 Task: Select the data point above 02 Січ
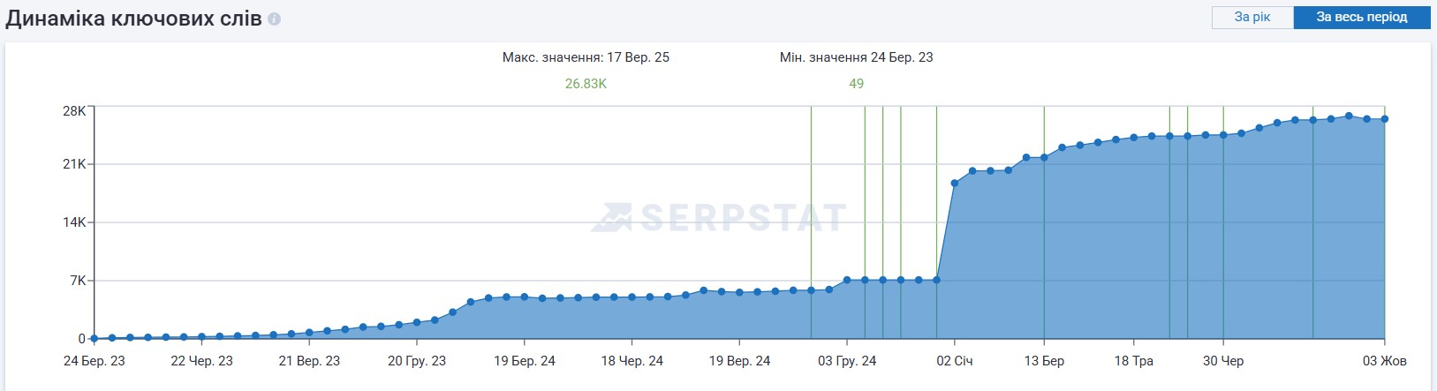955,184
